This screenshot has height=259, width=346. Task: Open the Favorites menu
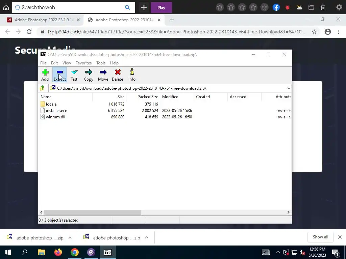[84, 63]
